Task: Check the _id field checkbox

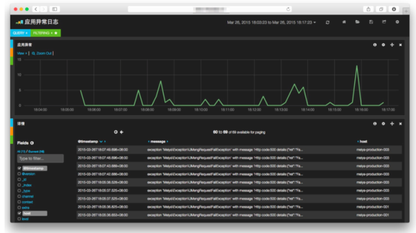Action: 19,179
